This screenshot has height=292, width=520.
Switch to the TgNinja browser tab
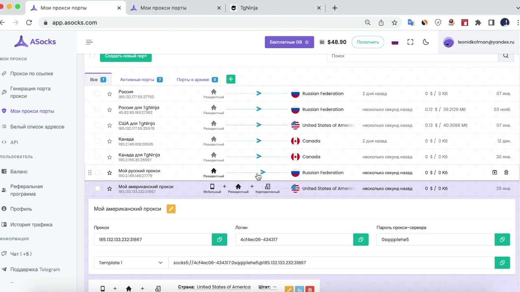tap(275, 8)
